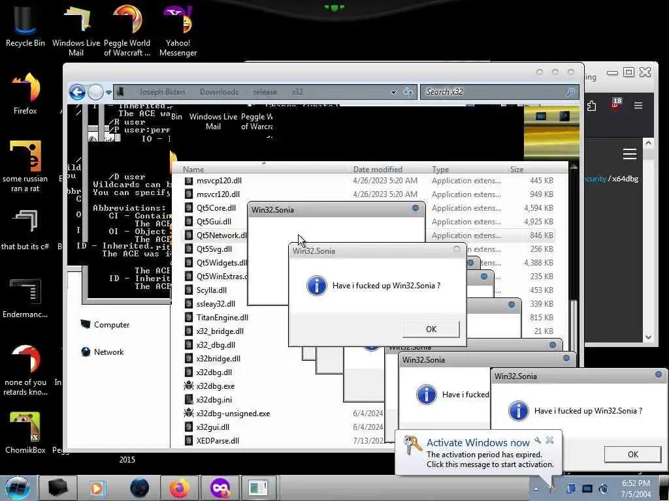The height and width of the screenshot is (501, 669).
Task: Refresh the x32 folder view
Action: pos(408,91)
